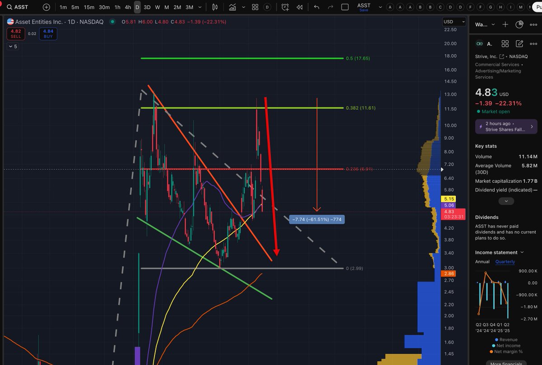The width and height of the screenshot is (542, 365).
Task: Open the watchlist more options dots
Action: coord(533,25)
